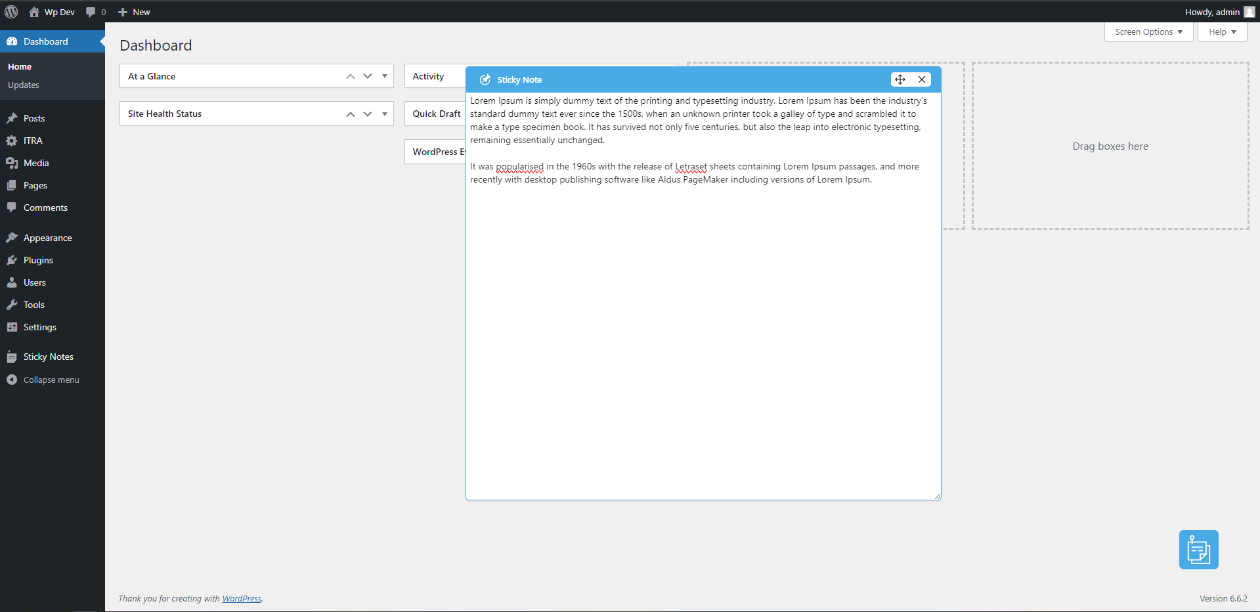This screenshot has width=1260, height=612.
Task: Click the Pages icon in sidebar
Action: [12, 185]
